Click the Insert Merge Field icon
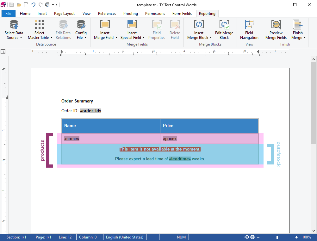 pyautogui.click(x=105, y=24)
